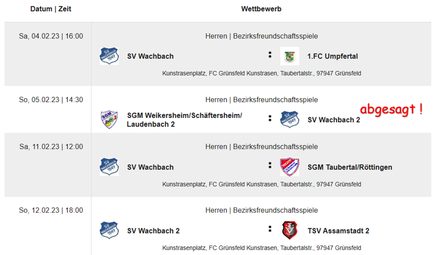Click SGM Weikersheim/Schäftersheim/Laudenbach 2 team name

tap(185, 120)
